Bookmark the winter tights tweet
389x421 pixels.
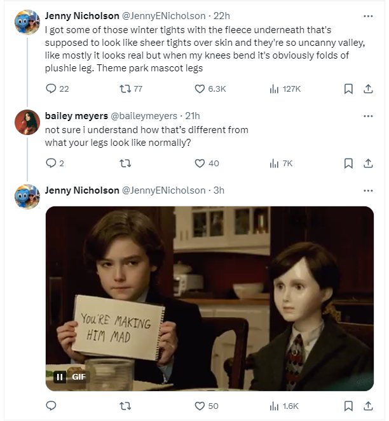point(348,89)
